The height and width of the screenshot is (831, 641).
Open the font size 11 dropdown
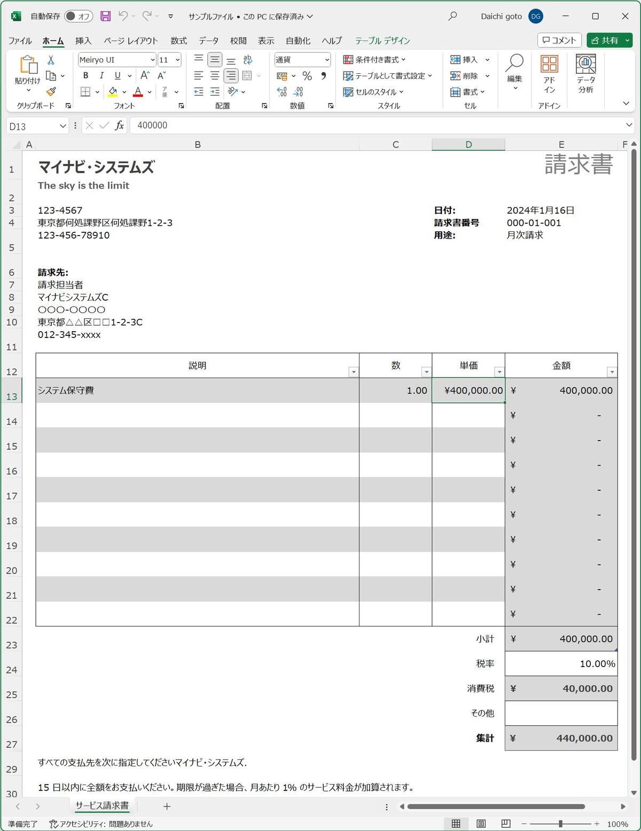pos(177,60)
